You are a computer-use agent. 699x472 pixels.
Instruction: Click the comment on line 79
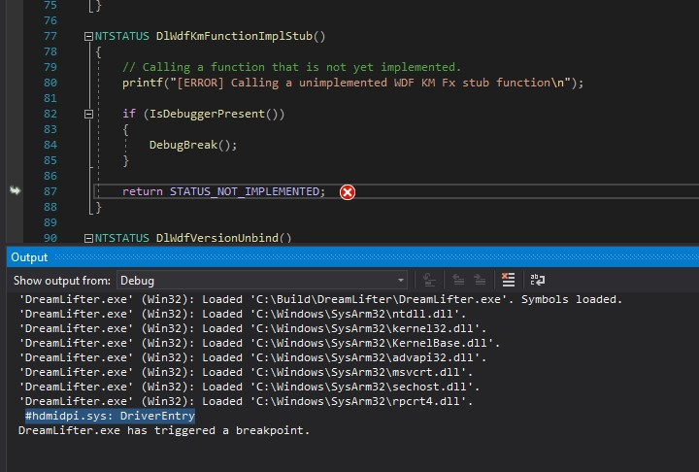coord(291,67)
